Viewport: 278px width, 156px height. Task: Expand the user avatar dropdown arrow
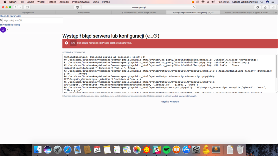click(x=8, y=29)
